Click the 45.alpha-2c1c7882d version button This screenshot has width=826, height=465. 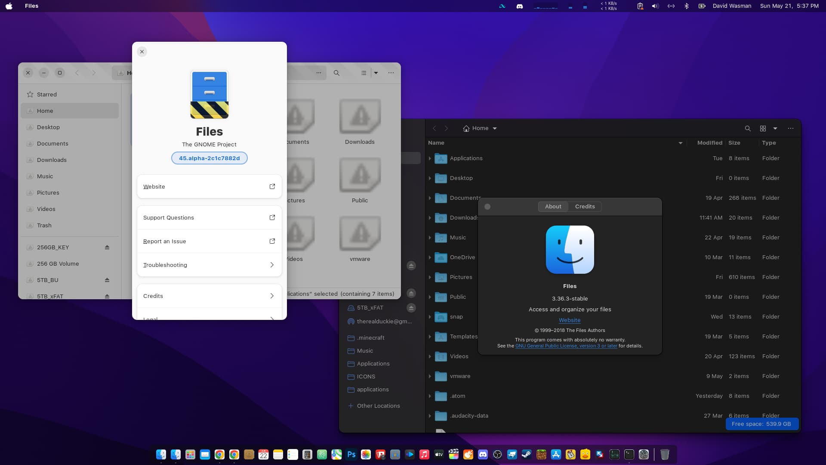[209, 158]
